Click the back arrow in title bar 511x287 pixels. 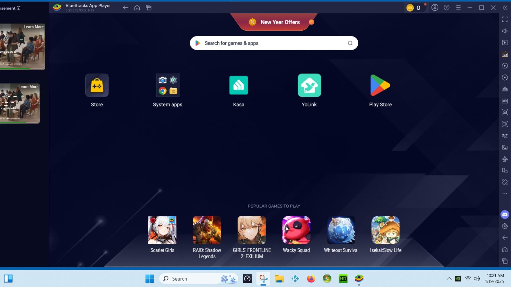coord(125,8)
